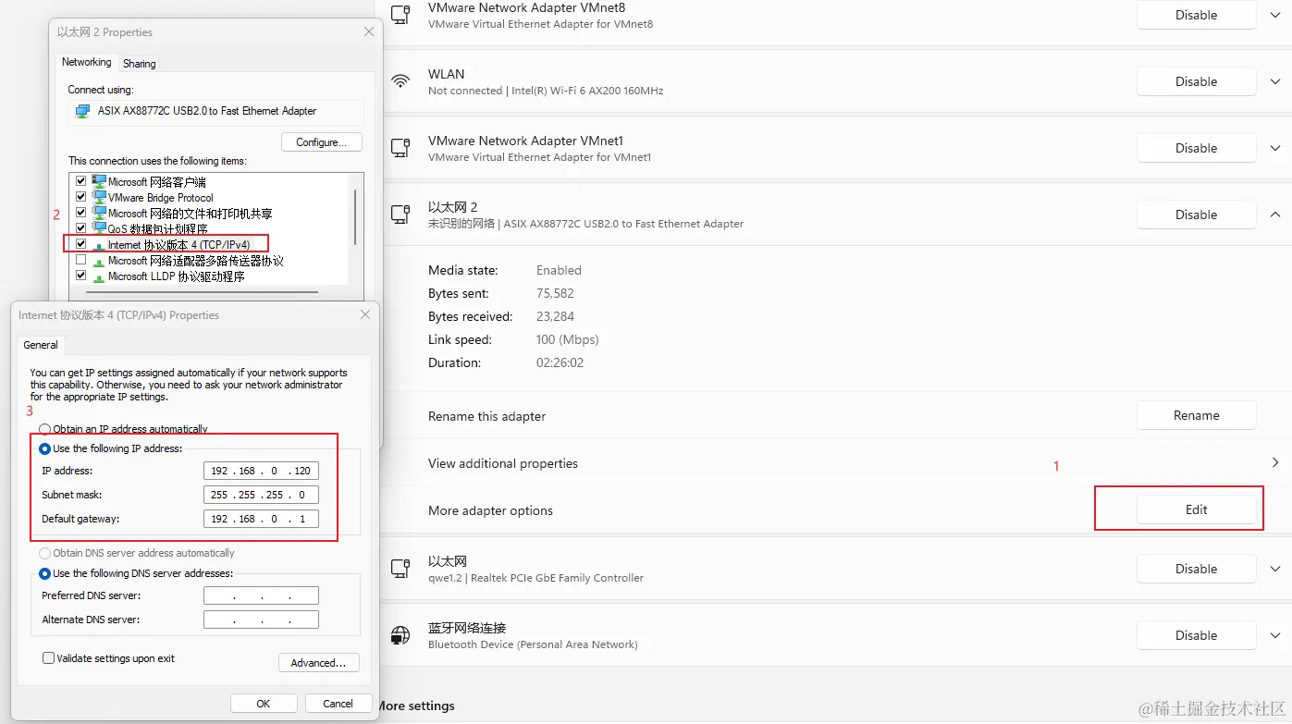Screen dimensions: 1292x724
Task: Click the Bytes sent value 75,582
Action: (x=555, y=293)
